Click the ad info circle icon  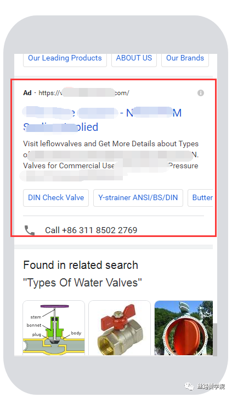[201, 93]
